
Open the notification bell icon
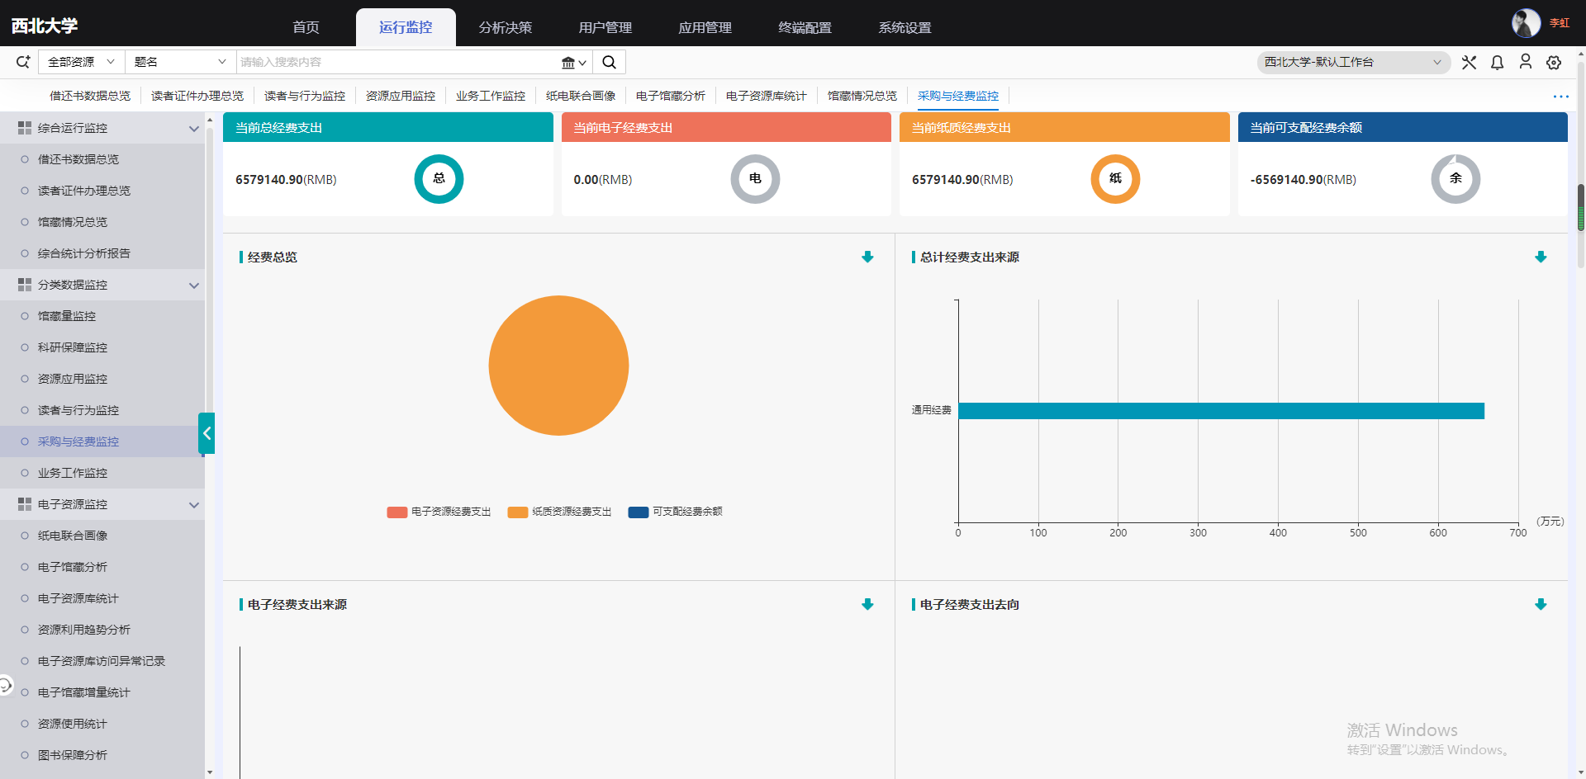1497,63
